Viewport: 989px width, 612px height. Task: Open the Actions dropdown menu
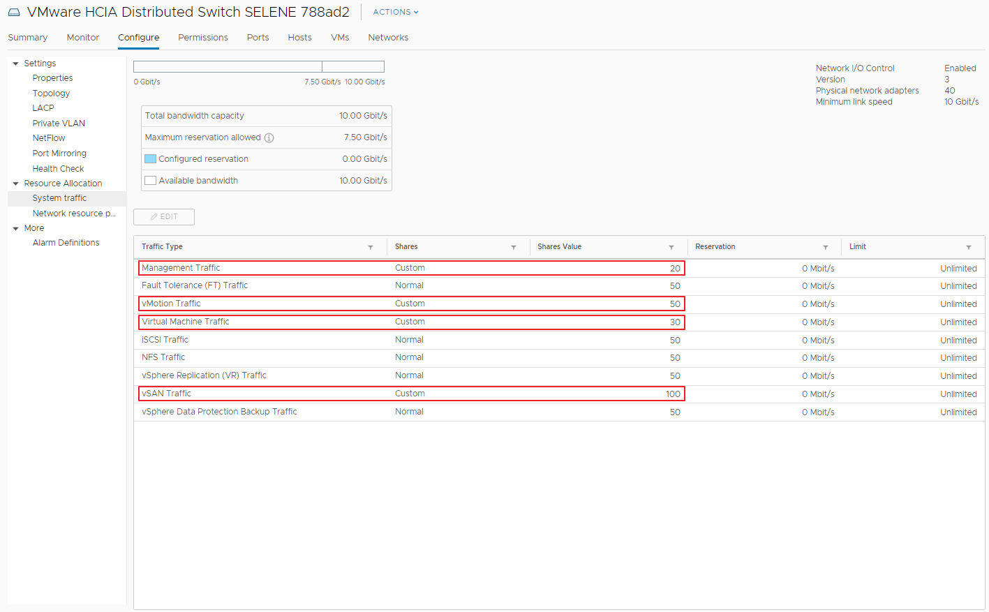(396, 12)
